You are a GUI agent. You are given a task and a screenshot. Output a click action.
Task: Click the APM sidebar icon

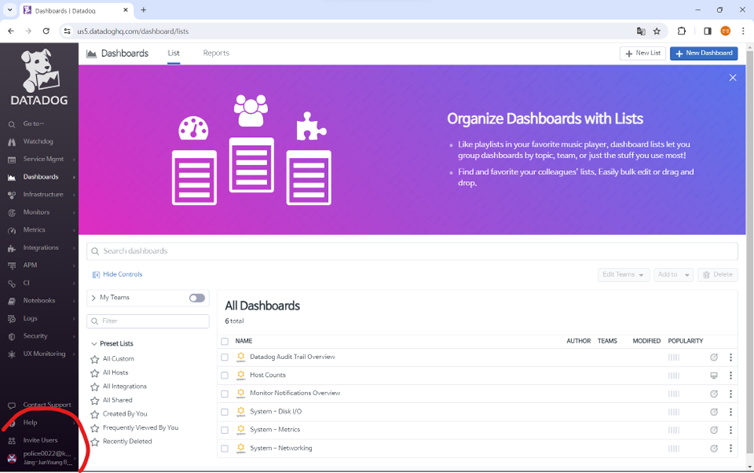[11, 265]
